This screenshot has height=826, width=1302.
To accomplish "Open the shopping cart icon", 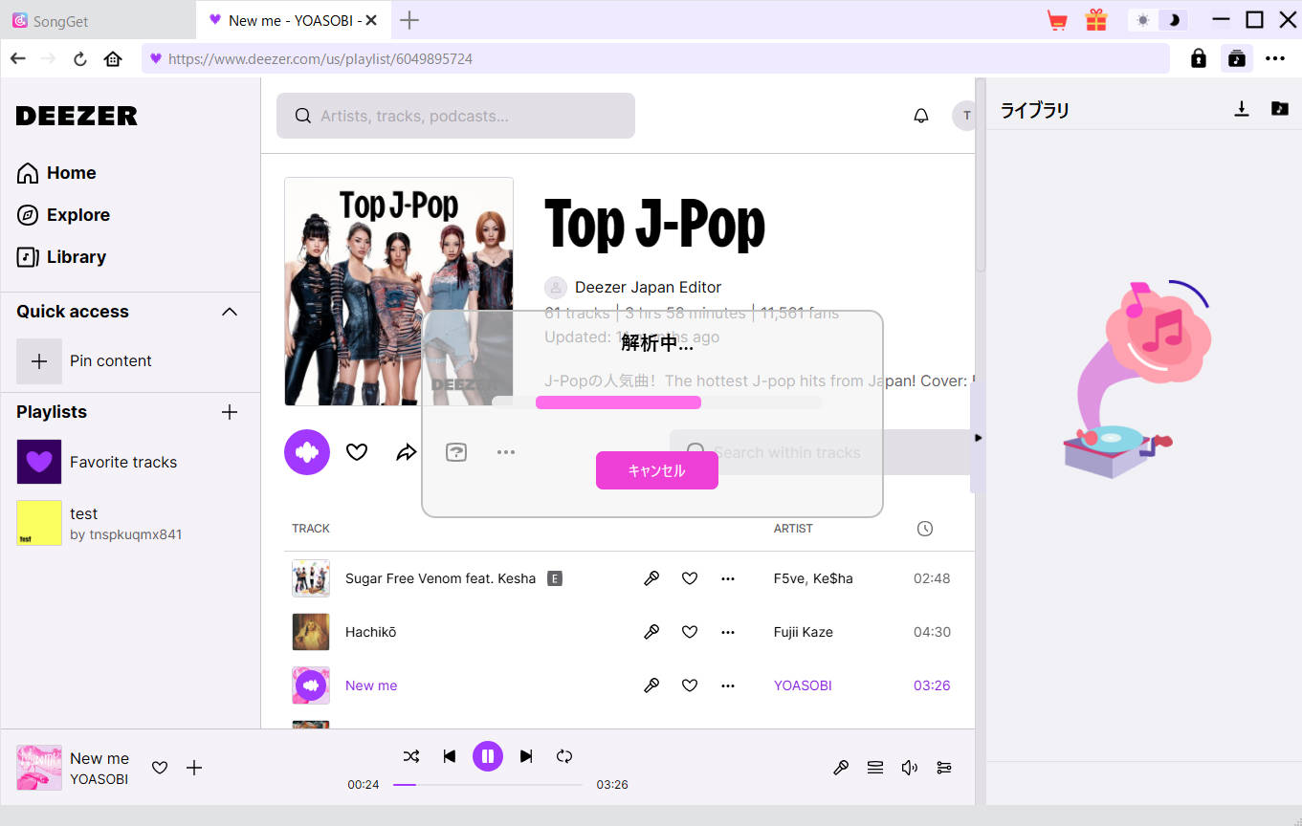I will pyautogui.click(x=1057, y=20).
